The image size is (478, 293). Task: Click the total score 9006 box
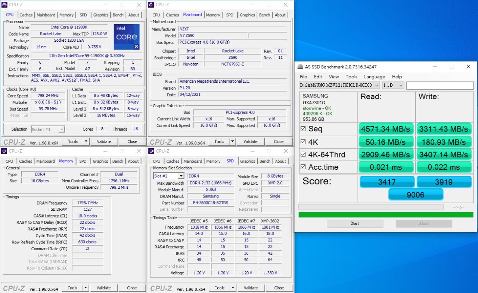(416, 194)
